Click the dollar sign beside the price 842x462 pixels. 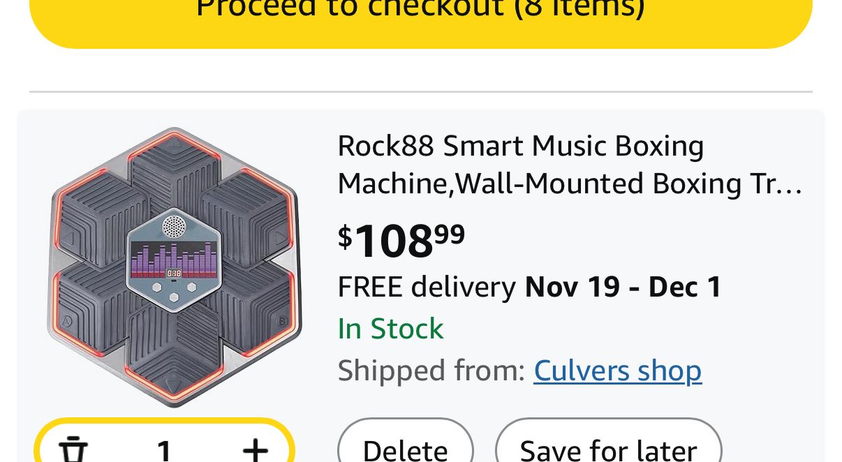[x=345, y=237]
